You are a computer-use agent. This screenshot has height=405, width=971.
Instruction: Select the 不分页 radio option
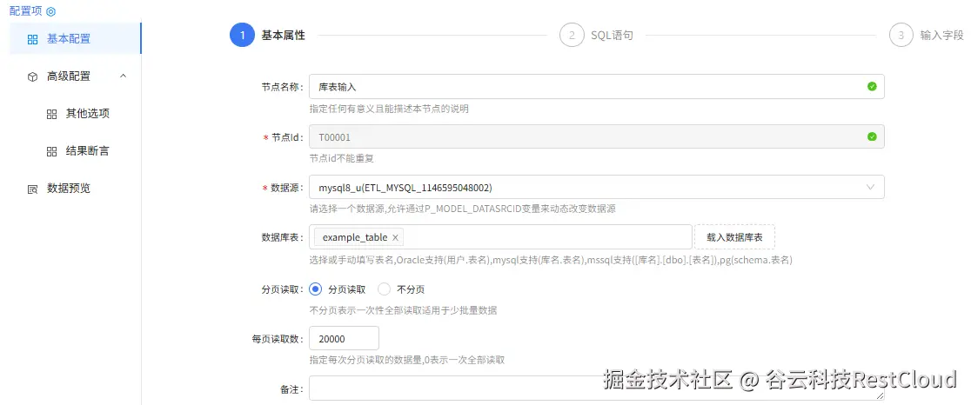[384, 289]
